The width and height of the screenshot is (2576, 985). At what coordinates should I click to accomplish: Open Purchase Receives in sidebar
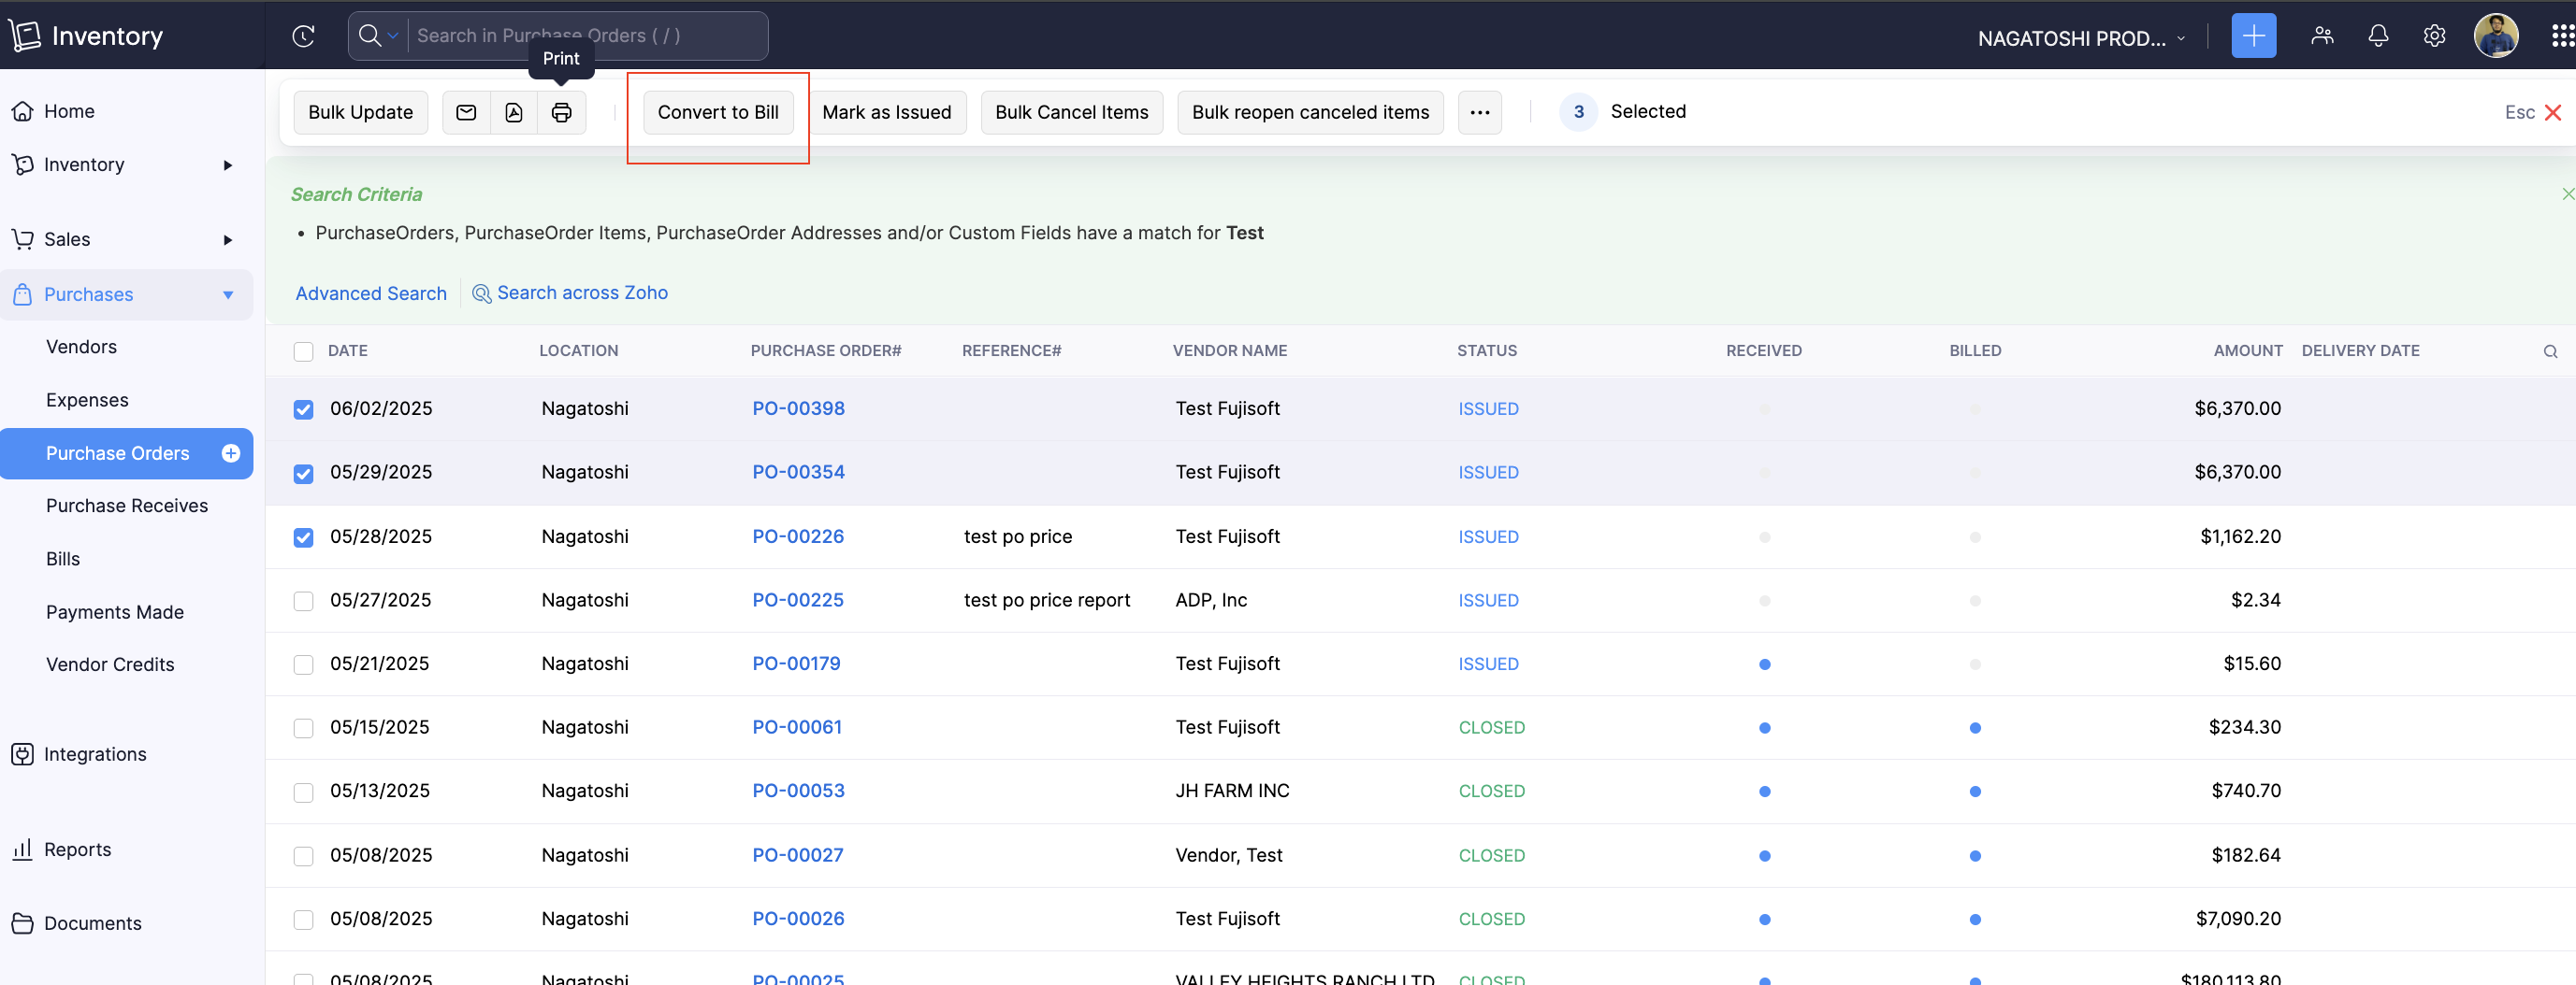[127, 506]
